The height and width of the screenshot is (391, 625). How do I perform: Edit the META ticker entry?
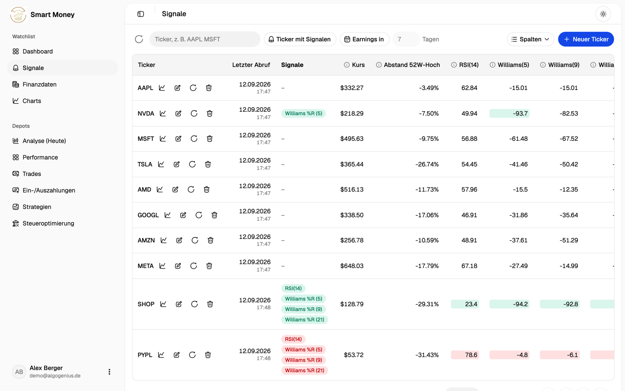pos(178,266)
